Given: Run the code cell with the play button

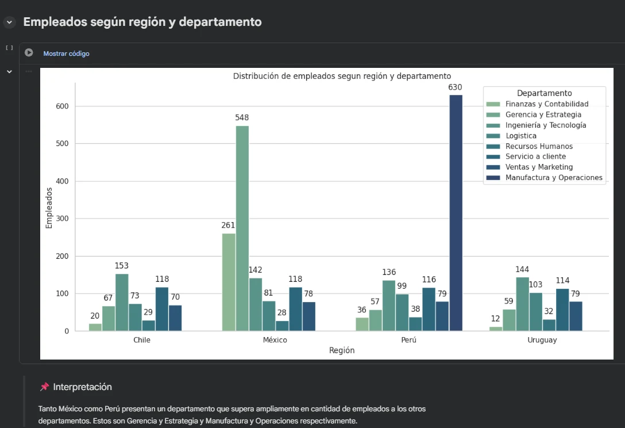Looking at the screenshot, I should (x=29, y=53).
